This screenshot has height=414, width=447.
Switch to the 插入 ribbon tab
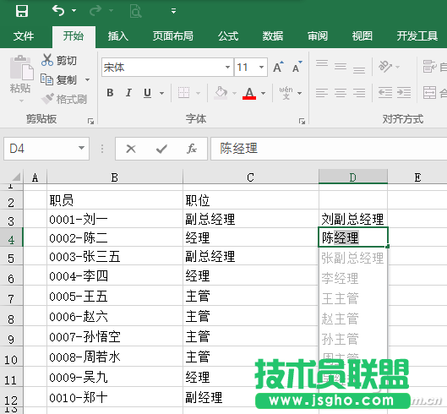click(118, 36)
